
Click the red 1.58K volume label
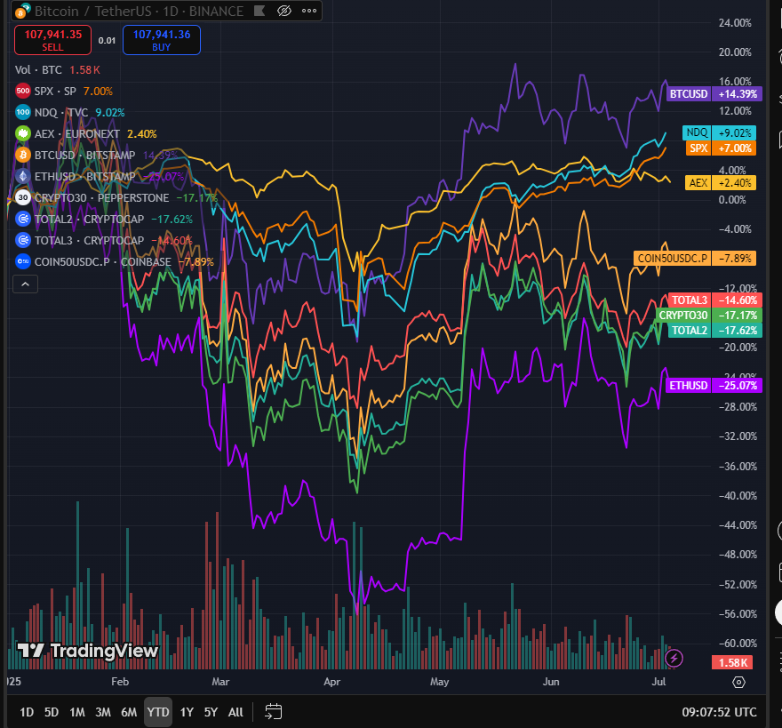pos(732,662)
